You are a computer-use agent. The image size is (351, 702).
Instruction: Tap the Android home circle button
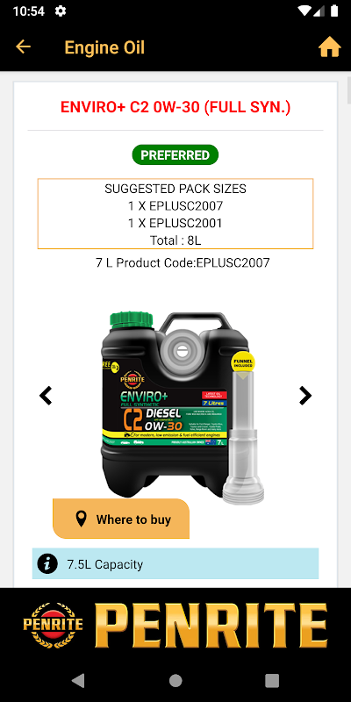(175, 681)
